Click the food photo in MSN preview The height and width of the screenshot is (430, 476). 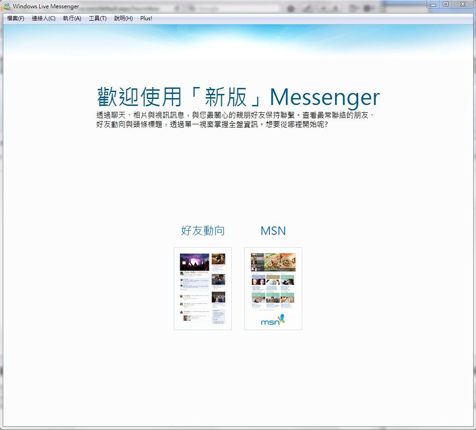click(280, 261)
